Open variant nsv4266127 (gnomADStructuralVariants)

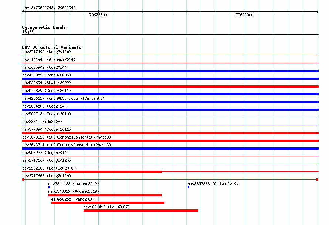point(63,98)
